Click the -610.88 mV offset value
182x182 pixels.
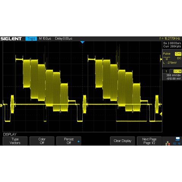point(174,78)
